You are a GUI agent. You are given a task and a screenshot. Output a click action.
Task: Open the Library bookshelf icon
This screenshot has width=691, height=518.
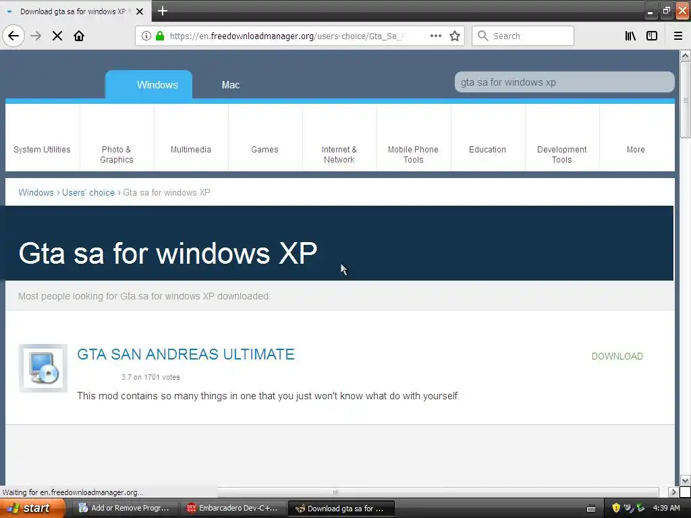[630, 36]
